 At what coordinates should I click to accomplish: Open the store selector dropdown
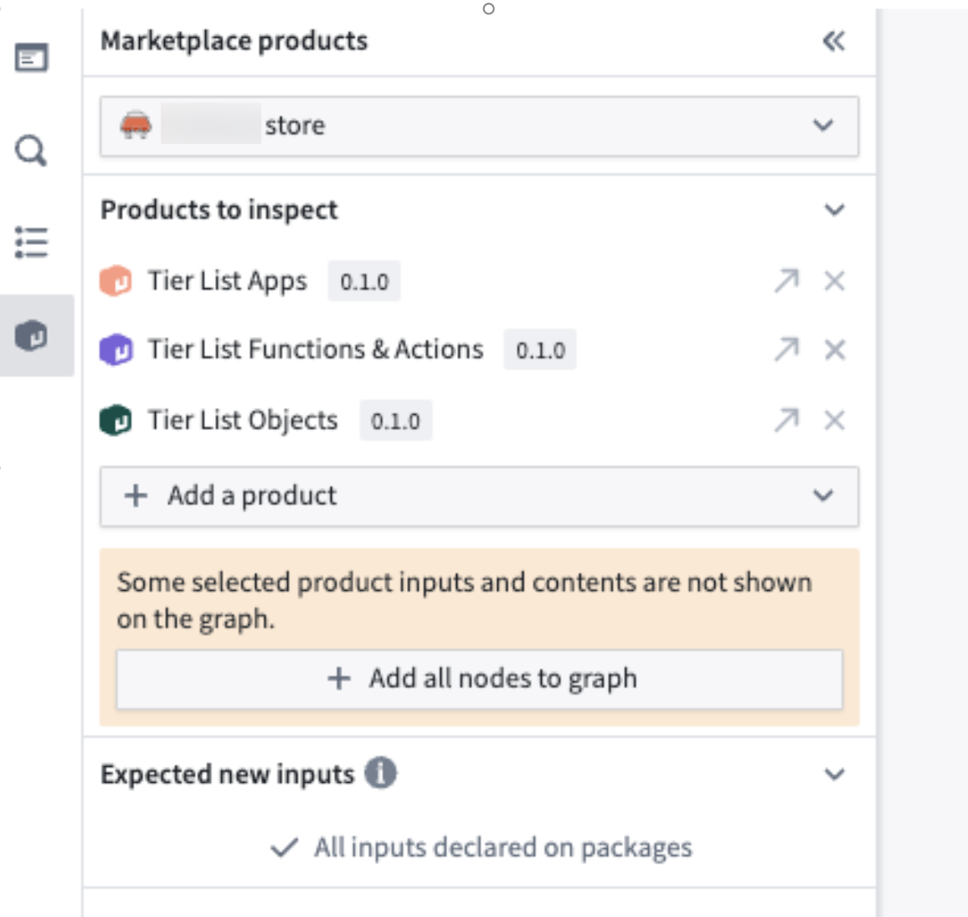[824, 126]
